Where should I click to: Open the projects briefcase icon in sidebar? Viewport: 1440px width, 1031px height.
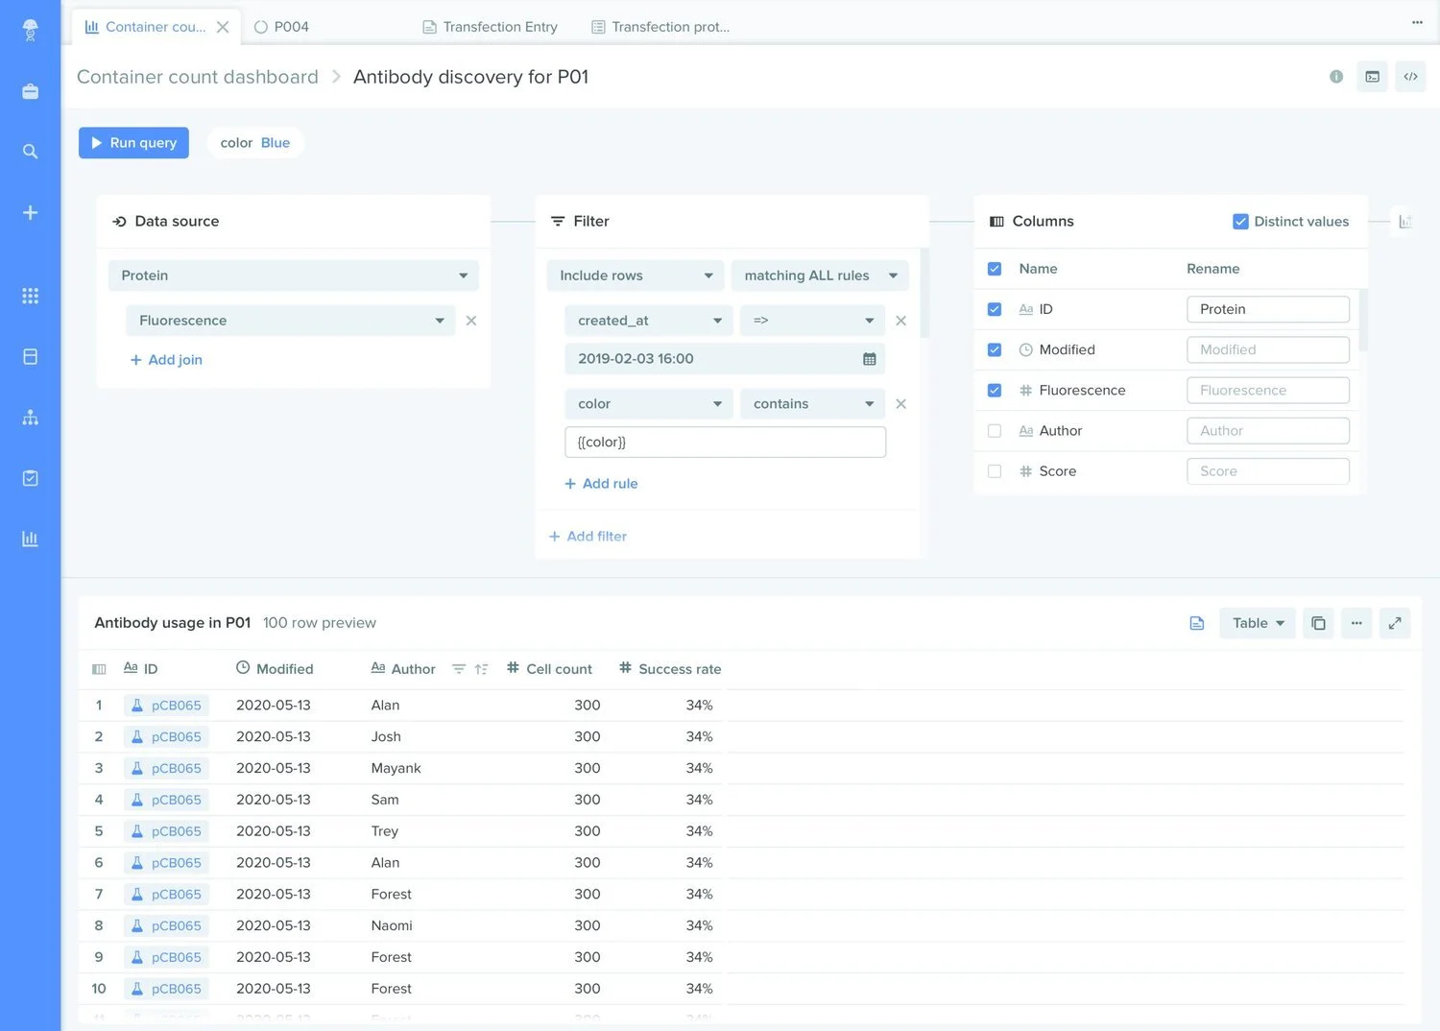pos(30,91)
